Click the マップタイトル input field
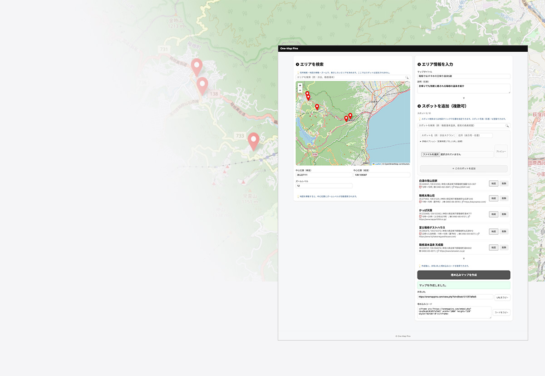 (463, 76)
